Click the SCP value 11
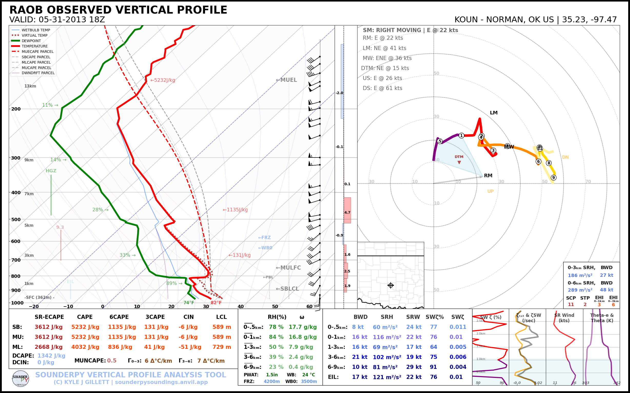The image size is (630, 393). (x=571, y=305)
